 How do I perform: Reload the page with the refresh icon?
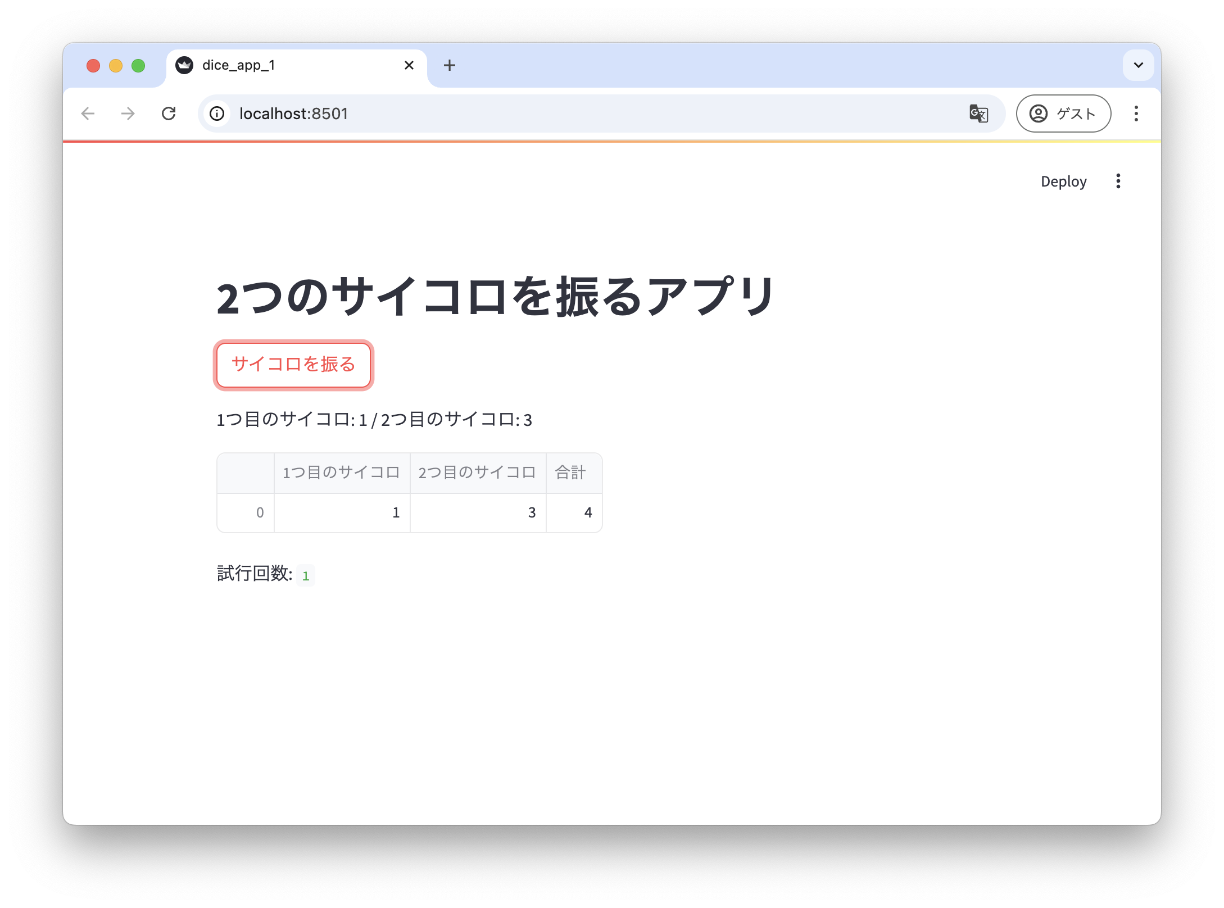(x=170, y=114)
